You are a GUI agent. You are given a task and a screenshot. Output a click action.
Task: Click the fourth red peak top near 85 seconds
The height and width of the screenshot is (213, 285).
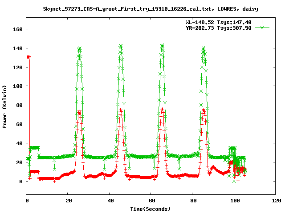tap(204, 110)
